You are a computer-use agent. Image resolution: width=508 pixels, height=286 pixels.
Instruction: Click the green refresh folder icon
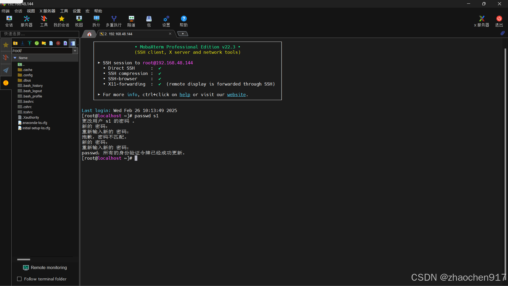click(37, 43)
